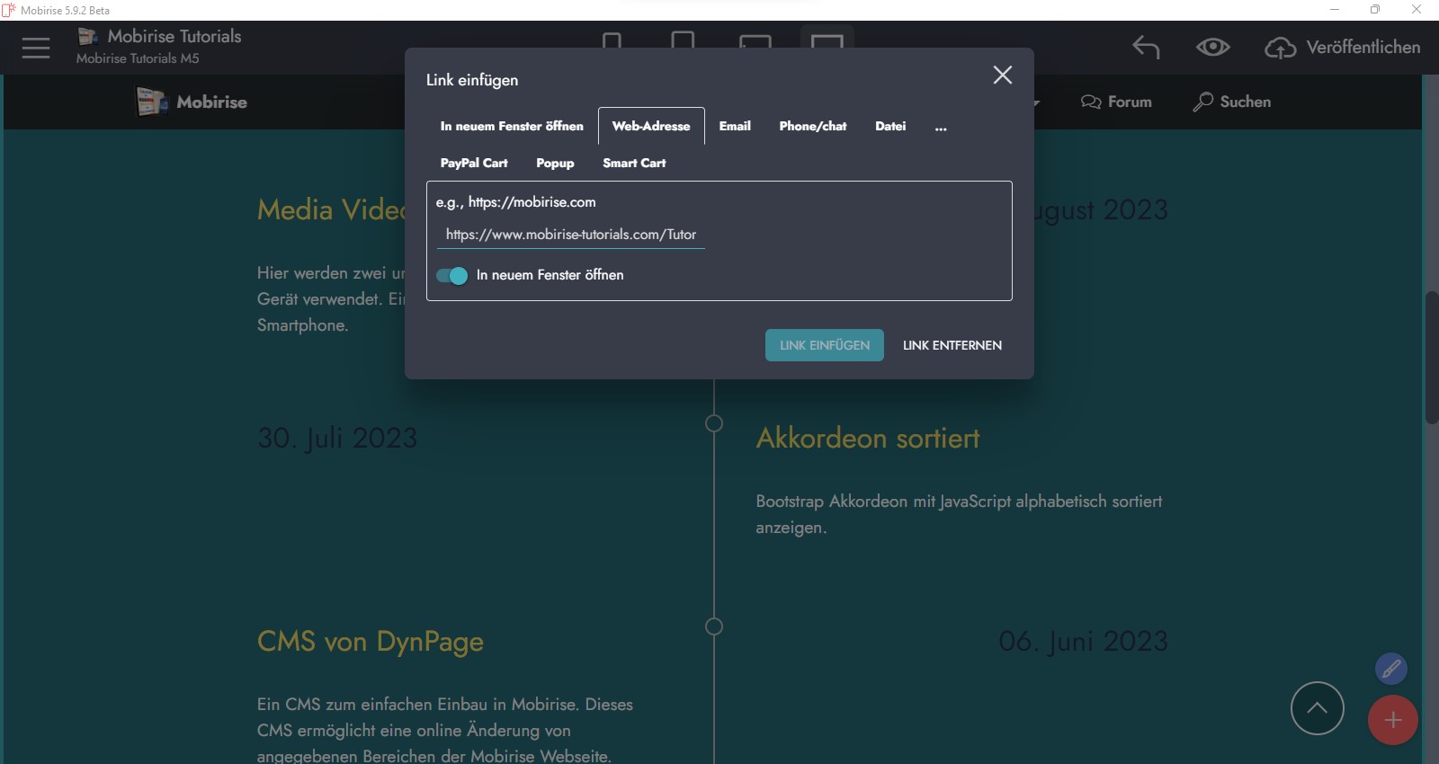Click the 'Akkordeon sortiert' heading
Viewport: 1439px width, 764px height.
868,439
